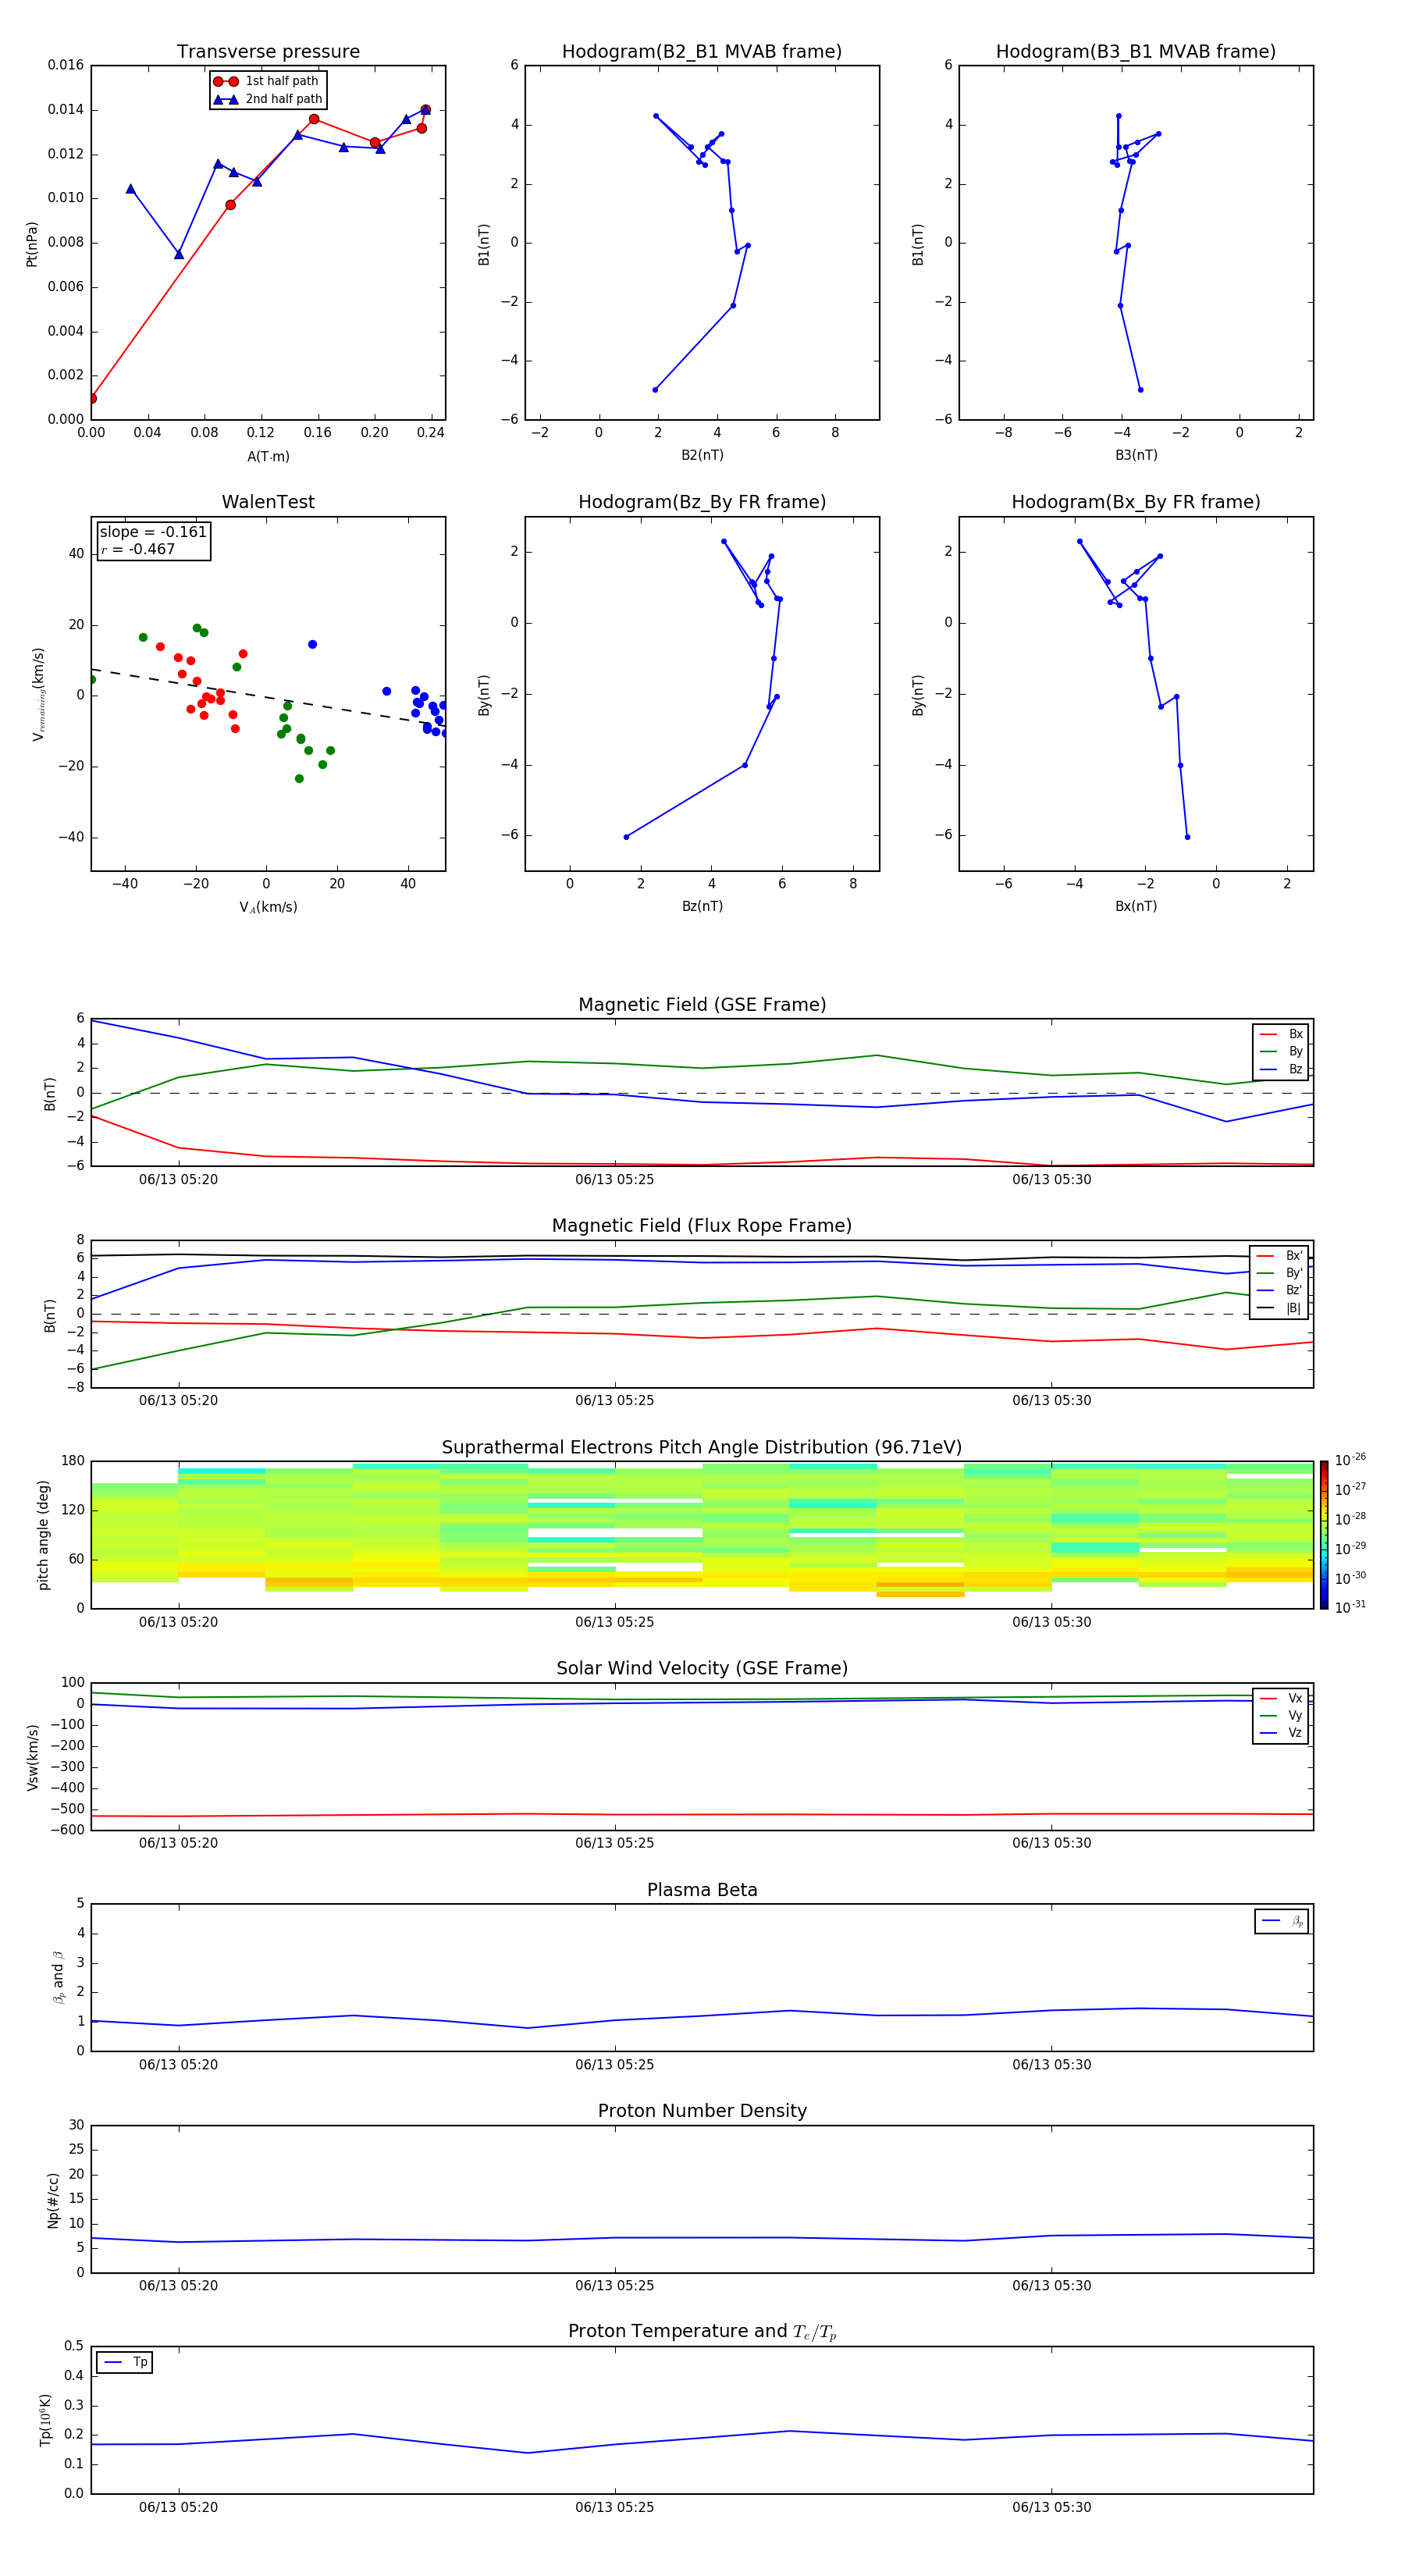The height and width of the screenshot is (2576, 1405).
Task: Select the Vy entry in the velocity legend
Action: (1281, 1716)
